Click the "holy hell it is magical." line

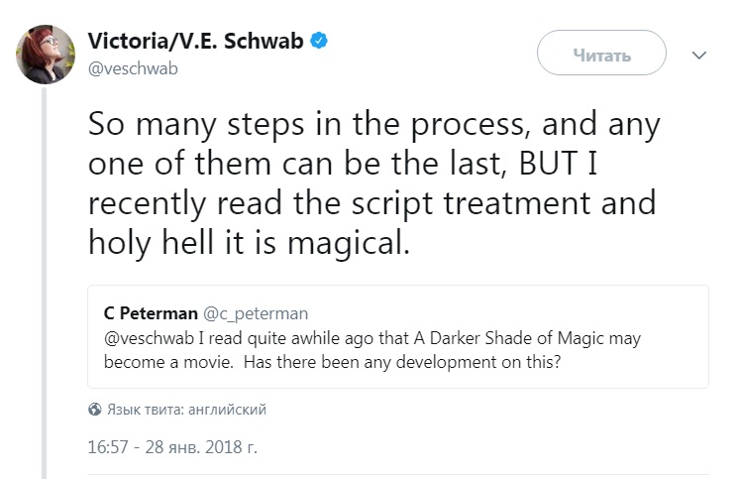coord(248,242)
